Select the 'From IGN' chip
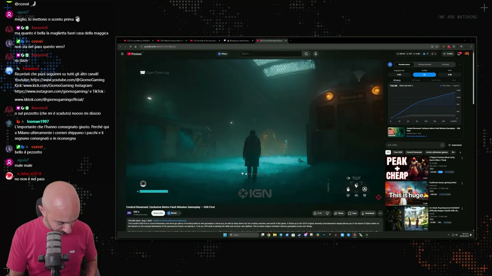Screen dimensions: 492x276 [398, 152]
